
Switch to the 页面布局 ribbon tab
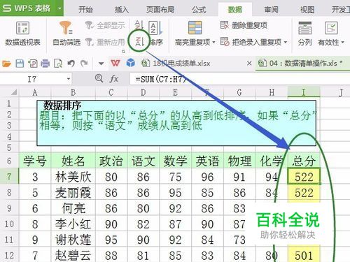tap(160, 10)
